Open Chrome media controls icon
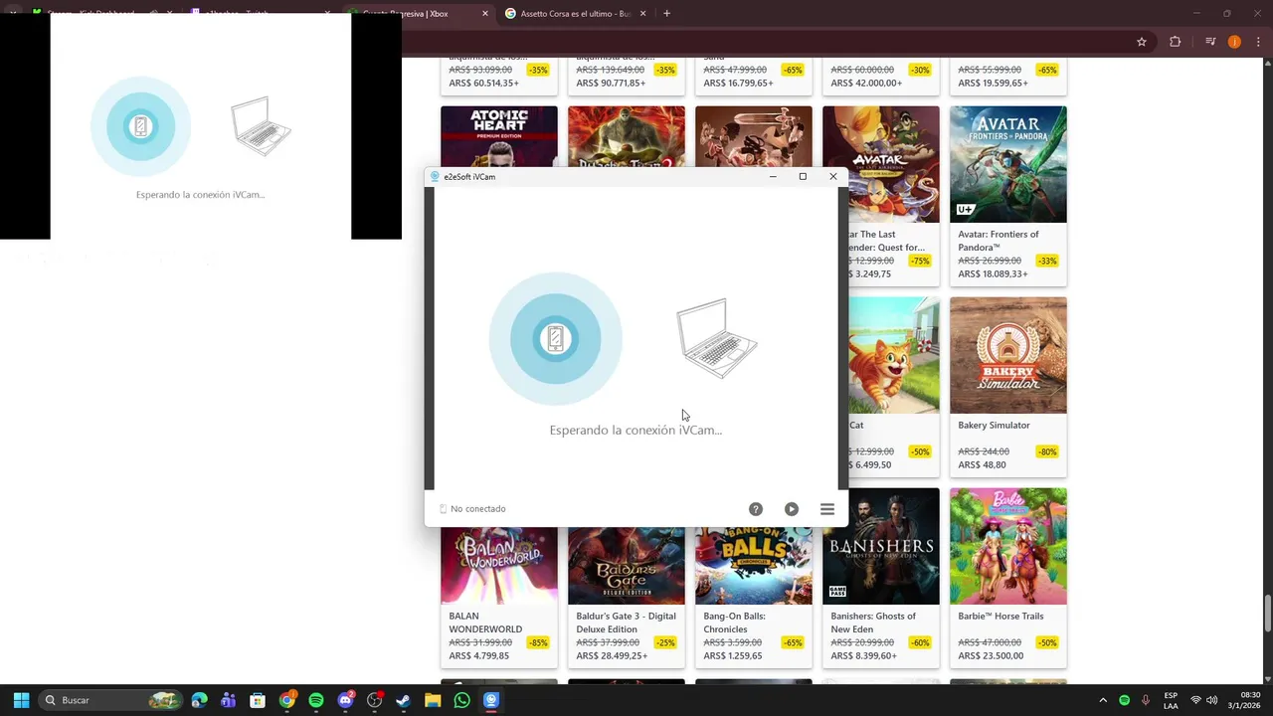The height and width of the screenshot is (716, 1273). (1210, 42)
